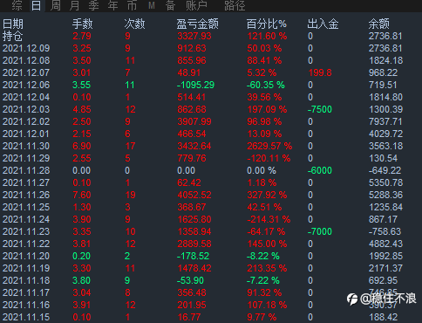
Task: Select the M tab
Action: [x=152, y=5]
